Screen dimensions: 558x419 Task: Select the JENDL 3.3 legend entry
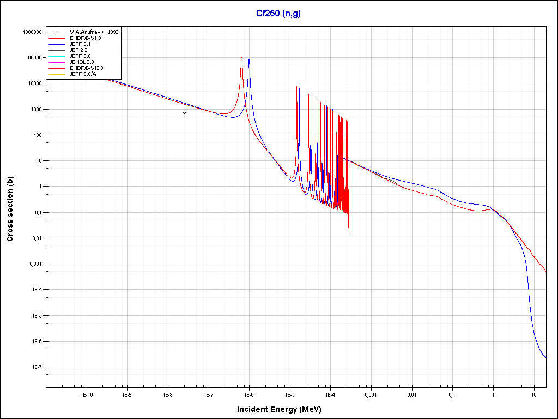[x=82, y=62]
